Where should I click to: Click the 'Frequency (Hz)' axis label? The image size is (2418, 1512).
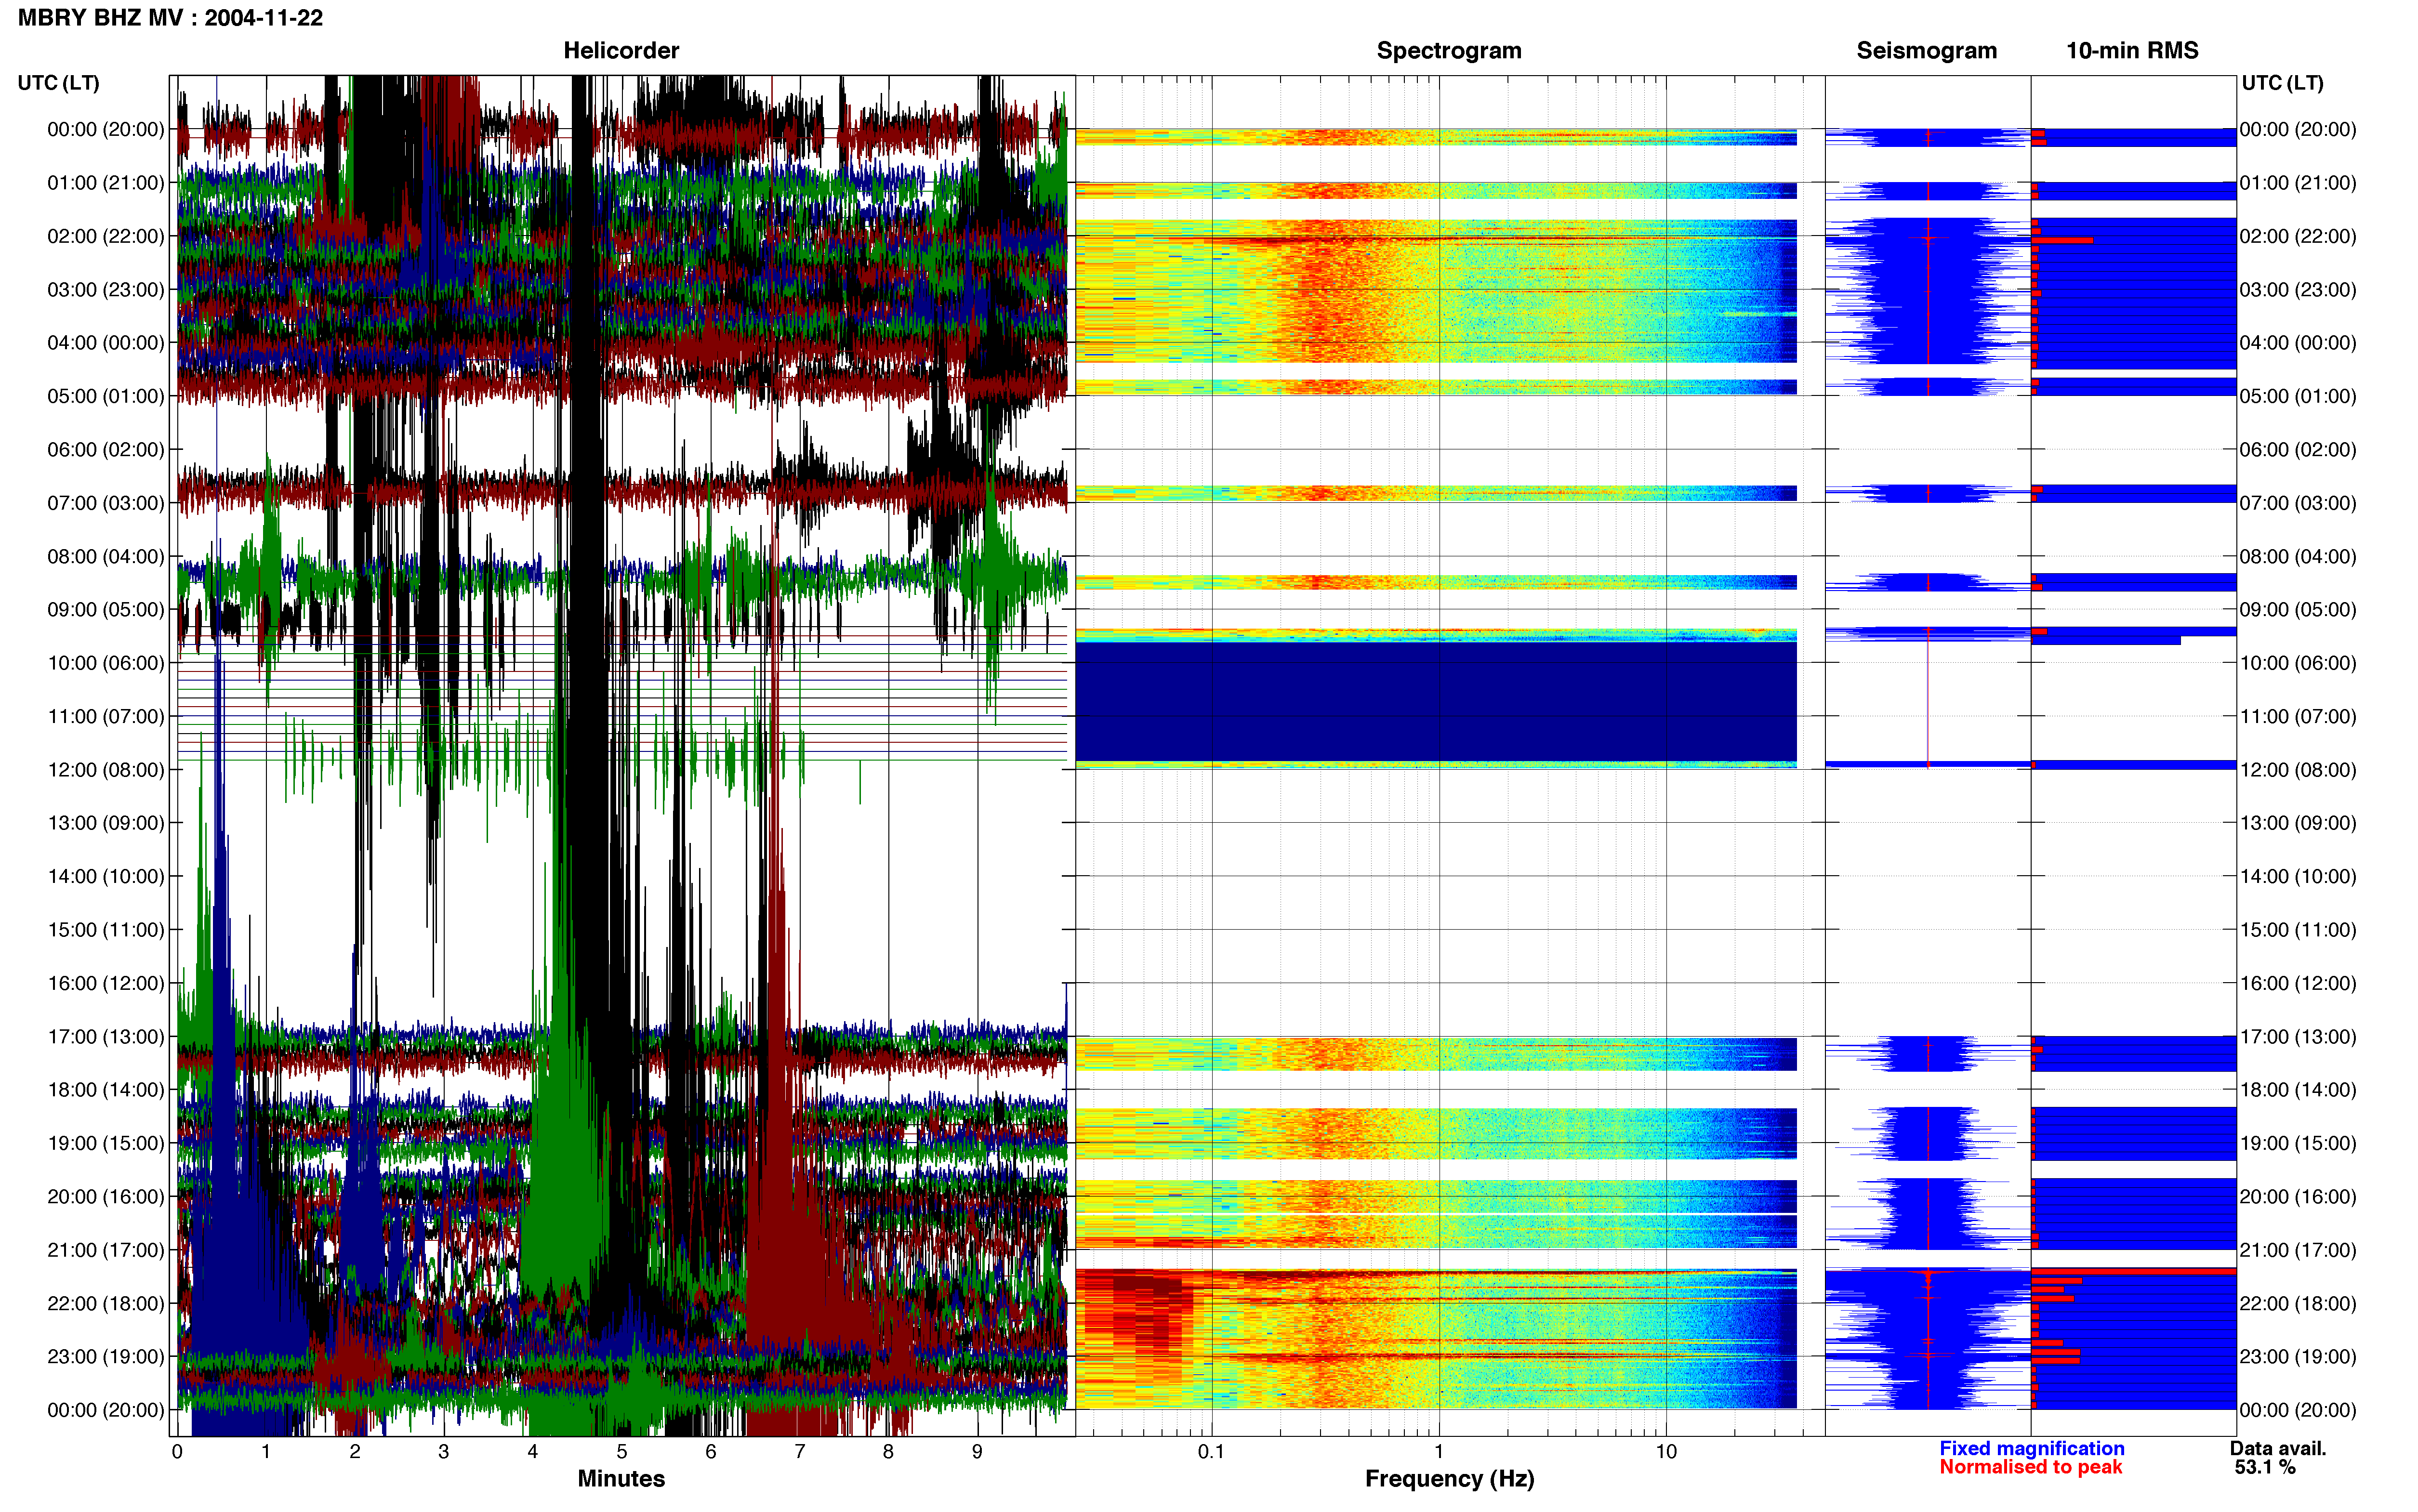click(1449, 1479)
